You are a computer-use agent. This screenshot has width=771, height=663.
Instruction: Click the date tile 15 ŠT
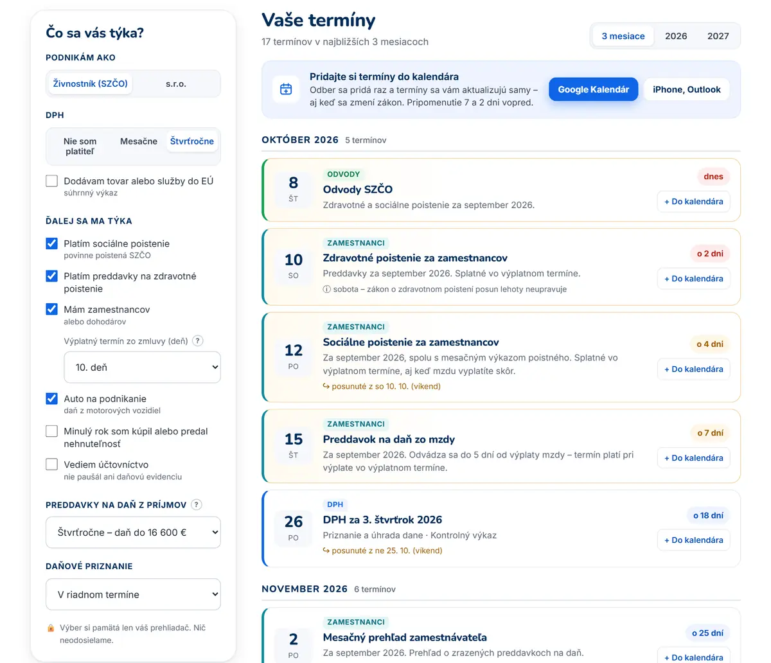294,446
